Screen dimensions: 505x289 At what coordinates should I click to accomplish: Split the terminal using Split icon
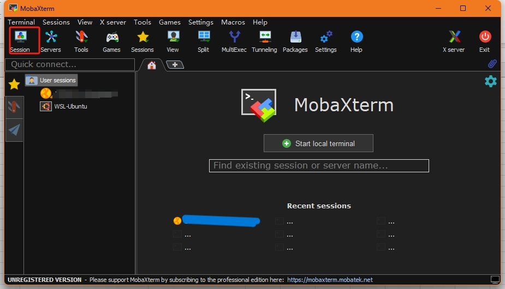click(x=204, y=41)
